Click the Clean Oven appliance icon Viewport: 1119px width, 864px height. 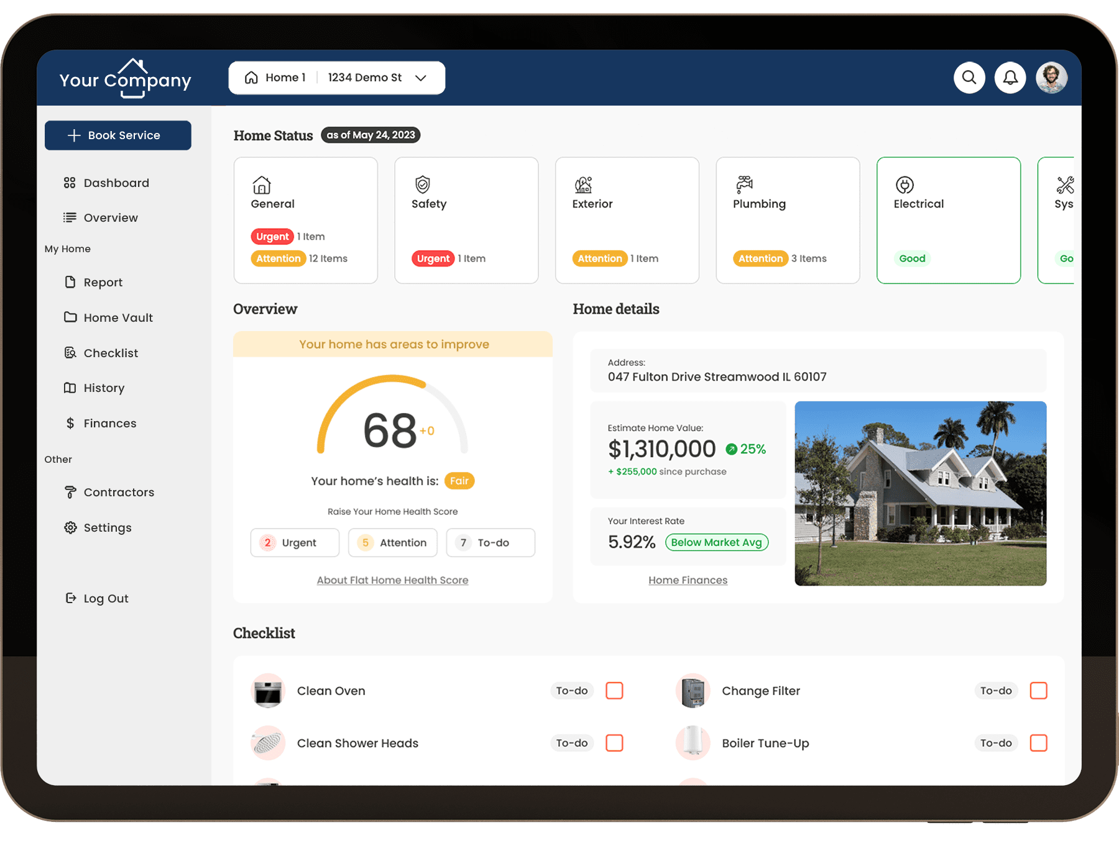click(x=268, y=691)
